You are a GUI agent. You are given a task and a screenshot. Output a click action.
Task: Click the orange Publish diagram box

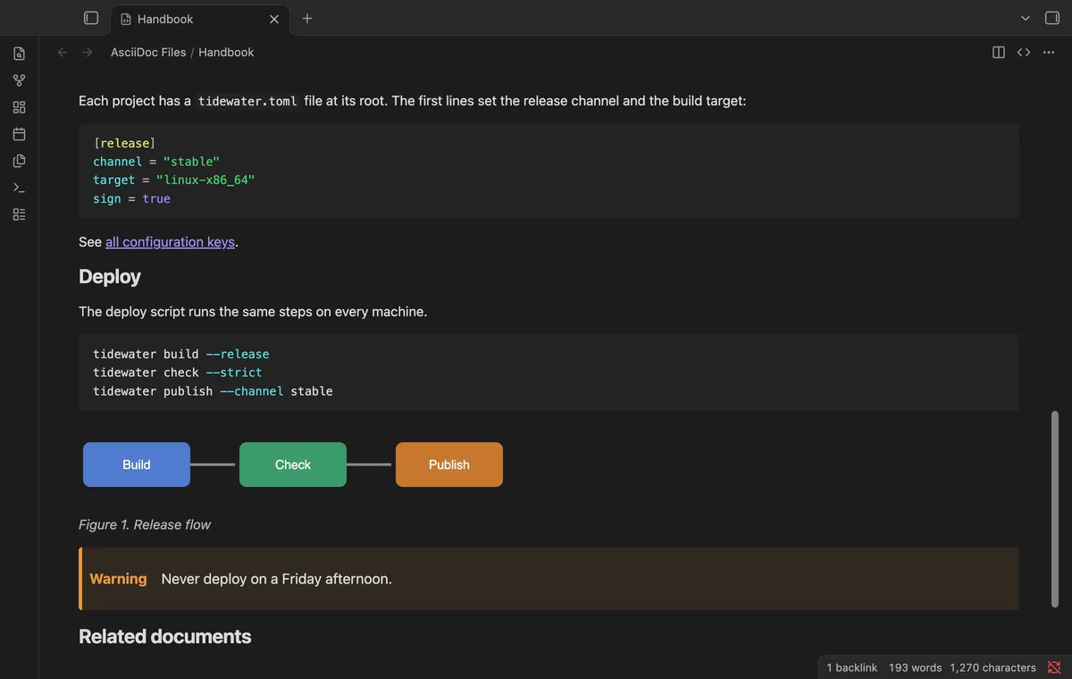pos(449,465)
